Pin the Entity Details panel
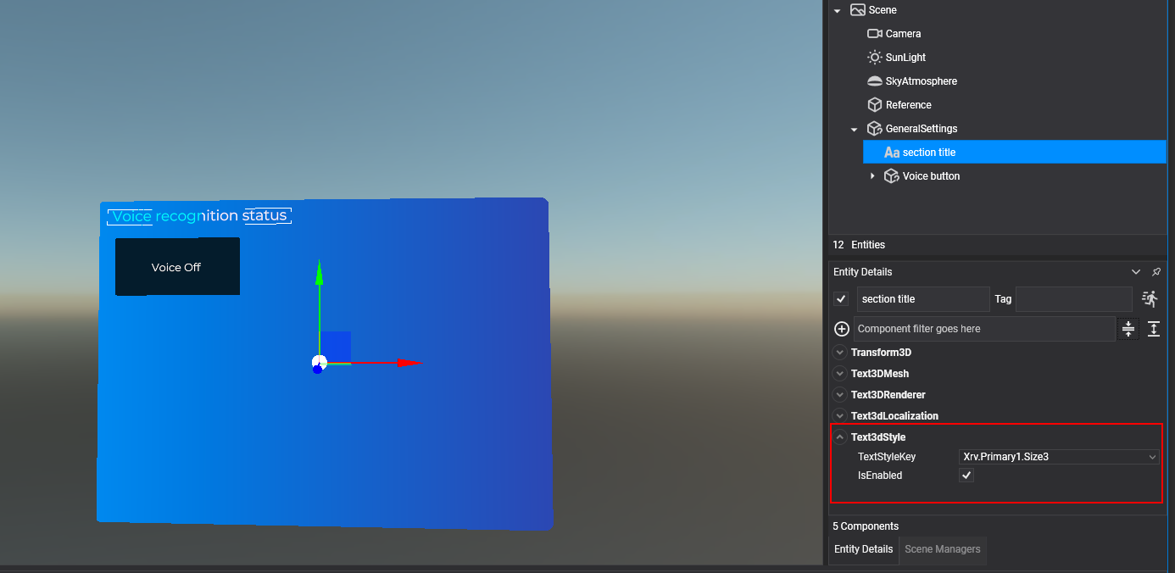 pyautogui.click(x=1156, y=272)
